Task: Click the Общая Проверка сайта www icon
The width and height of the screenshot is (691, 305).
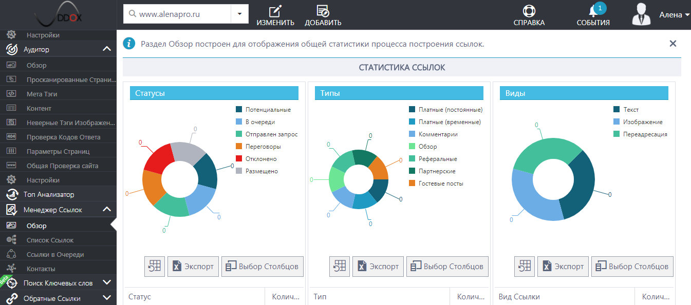Action: click(11, 166)
